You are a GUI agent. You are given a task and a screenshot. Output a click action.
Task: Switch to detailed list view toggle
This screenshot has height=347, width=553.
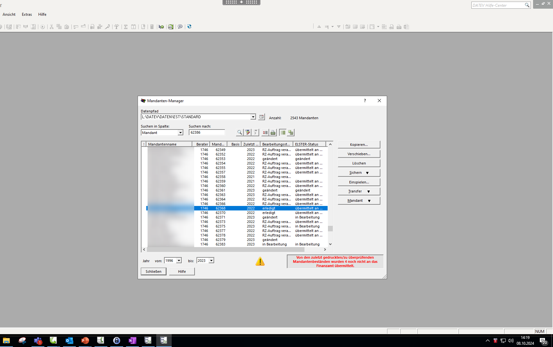(x=283, y=132)
